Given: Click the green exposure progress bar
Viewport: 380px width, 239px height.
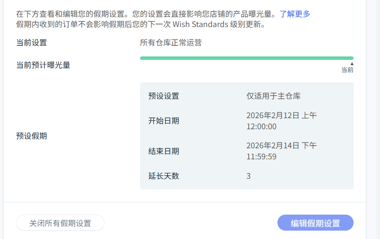Looking at the screenshot, I should [x=246, y=58].
